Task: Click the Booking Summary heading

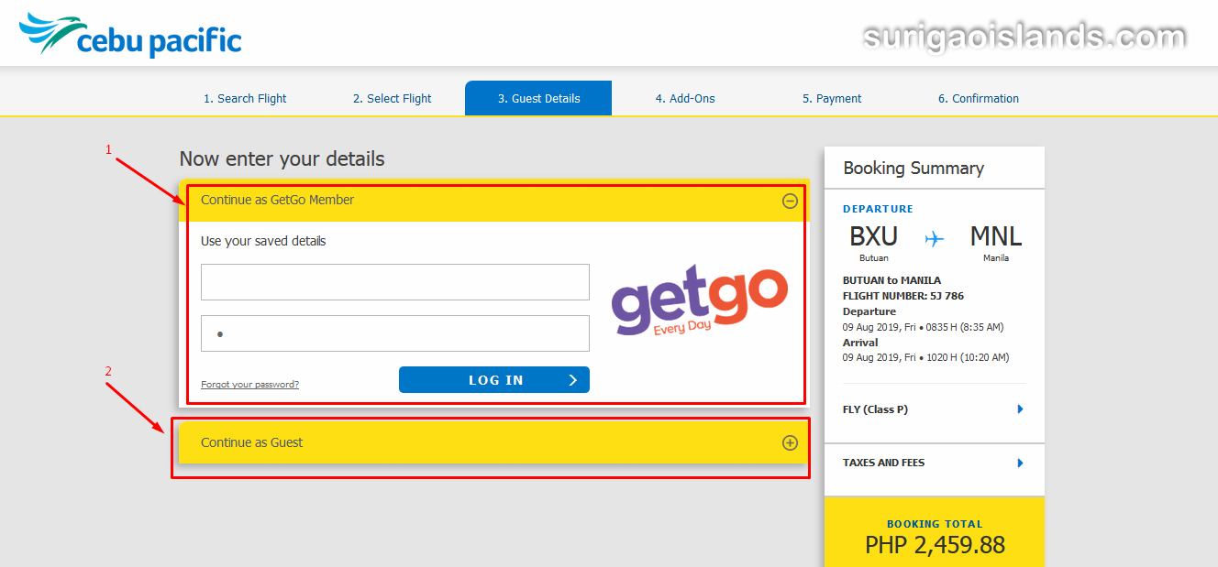Action: coord(913,168)
